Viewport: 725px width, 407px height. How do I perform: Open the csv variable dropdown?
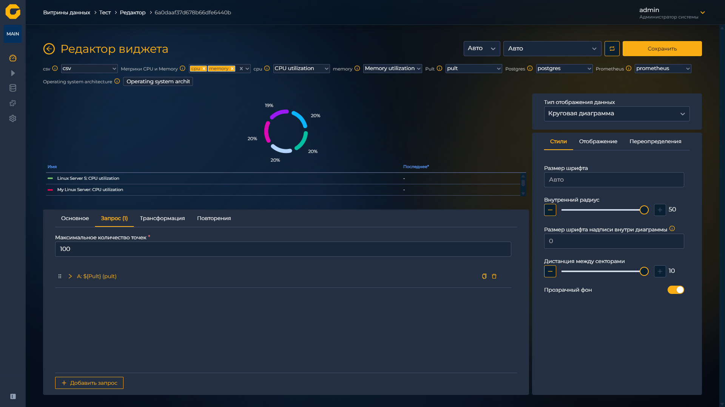89,68
